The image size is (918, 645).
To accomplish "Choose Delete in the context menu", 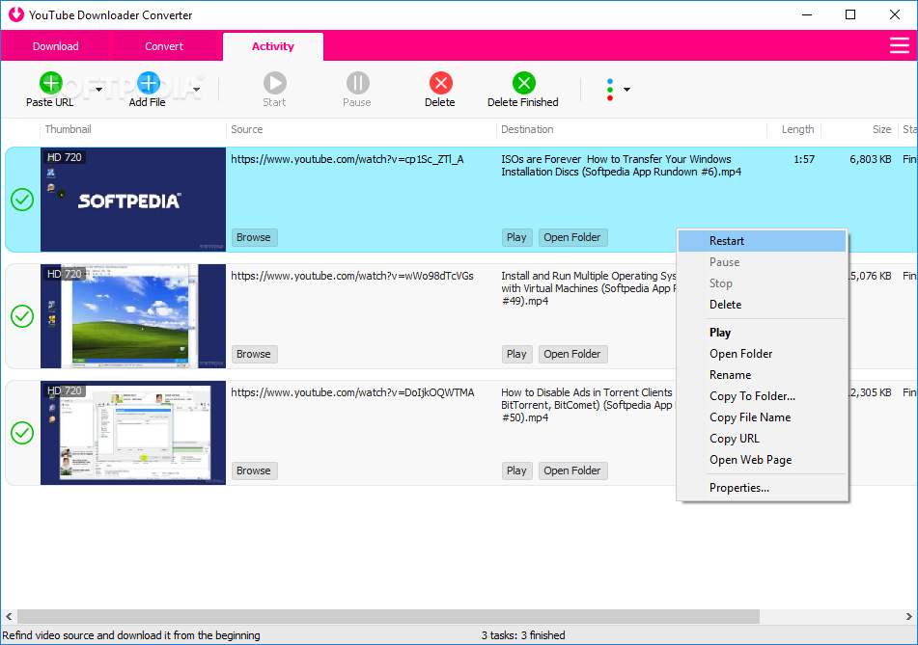I will (763, 305).
